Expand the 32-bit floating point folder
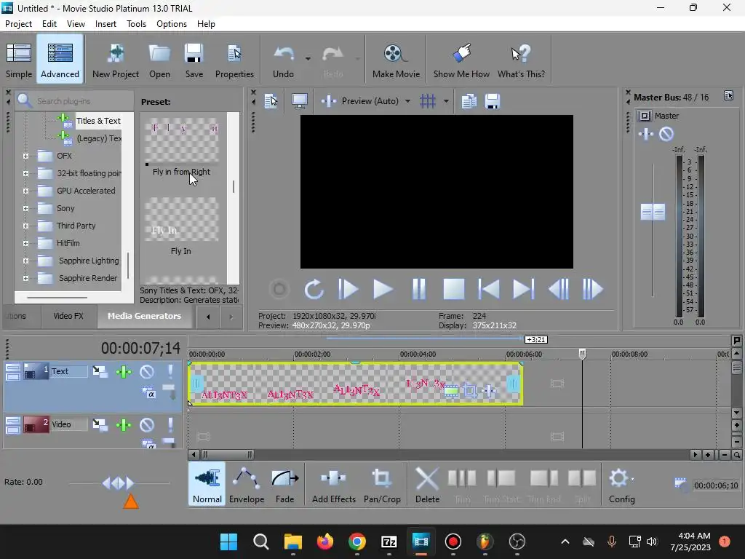The image size is (745, 559). pyautogui.click(x=25, y=173)
